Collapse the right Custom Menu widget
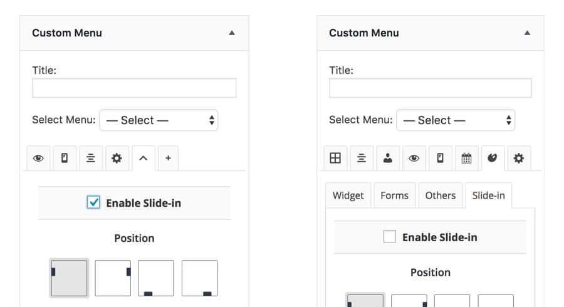This screenshot has width=564, height=307. click(527, 33)
